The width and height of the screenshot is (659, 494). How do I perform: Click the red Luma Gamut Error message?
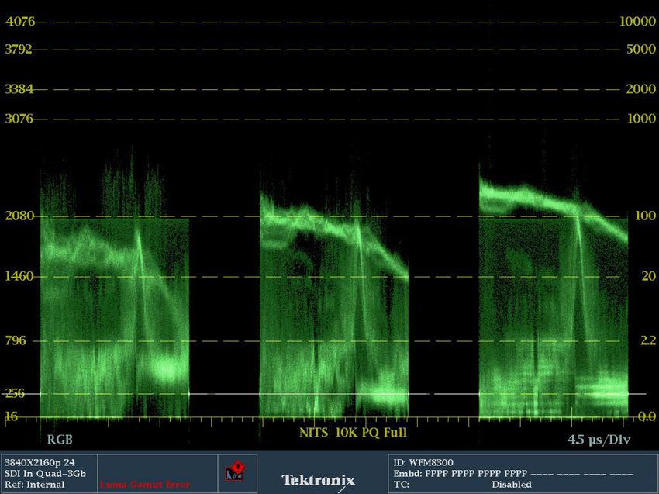[x=145, y=485]
